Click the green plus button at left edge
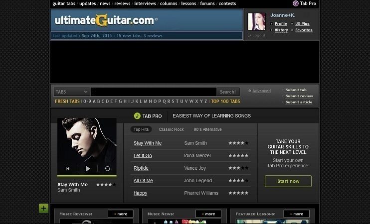The image size is (370, 224). (x=44, y=208)
